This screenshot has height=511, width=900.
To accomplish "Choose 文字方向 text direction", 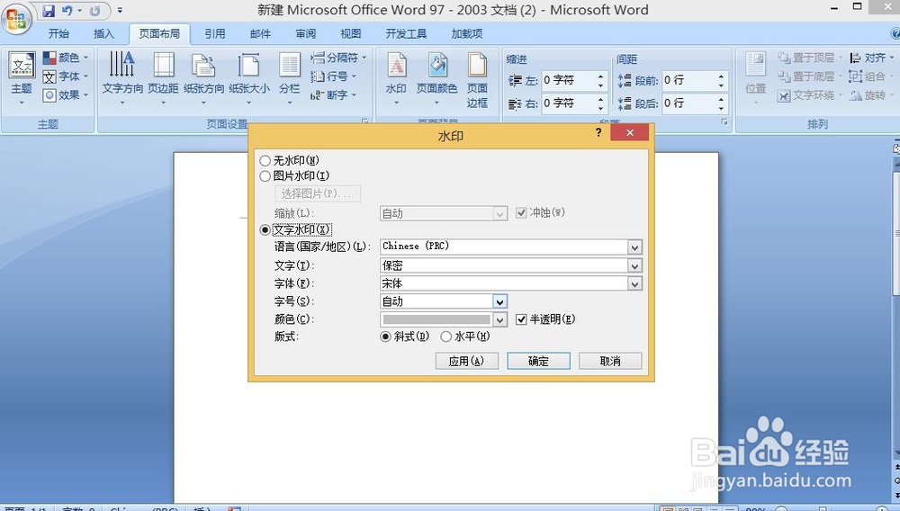I will (122, 78).
